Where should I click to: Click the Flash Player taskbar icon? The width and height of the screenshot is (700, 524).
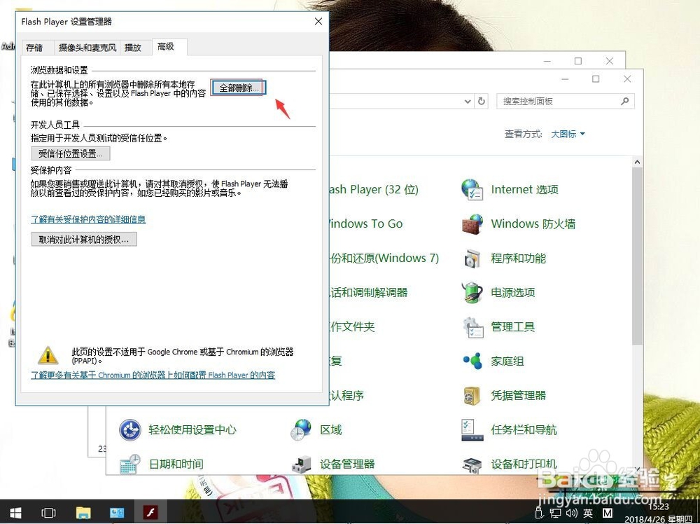coord(151,512)
